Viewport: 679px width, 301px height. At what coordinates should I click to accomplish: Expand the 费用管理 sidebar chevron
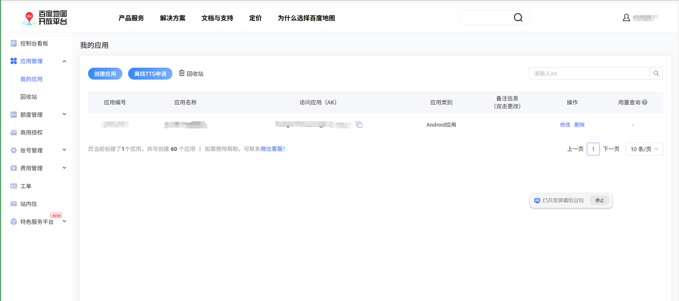click(64, 168)
